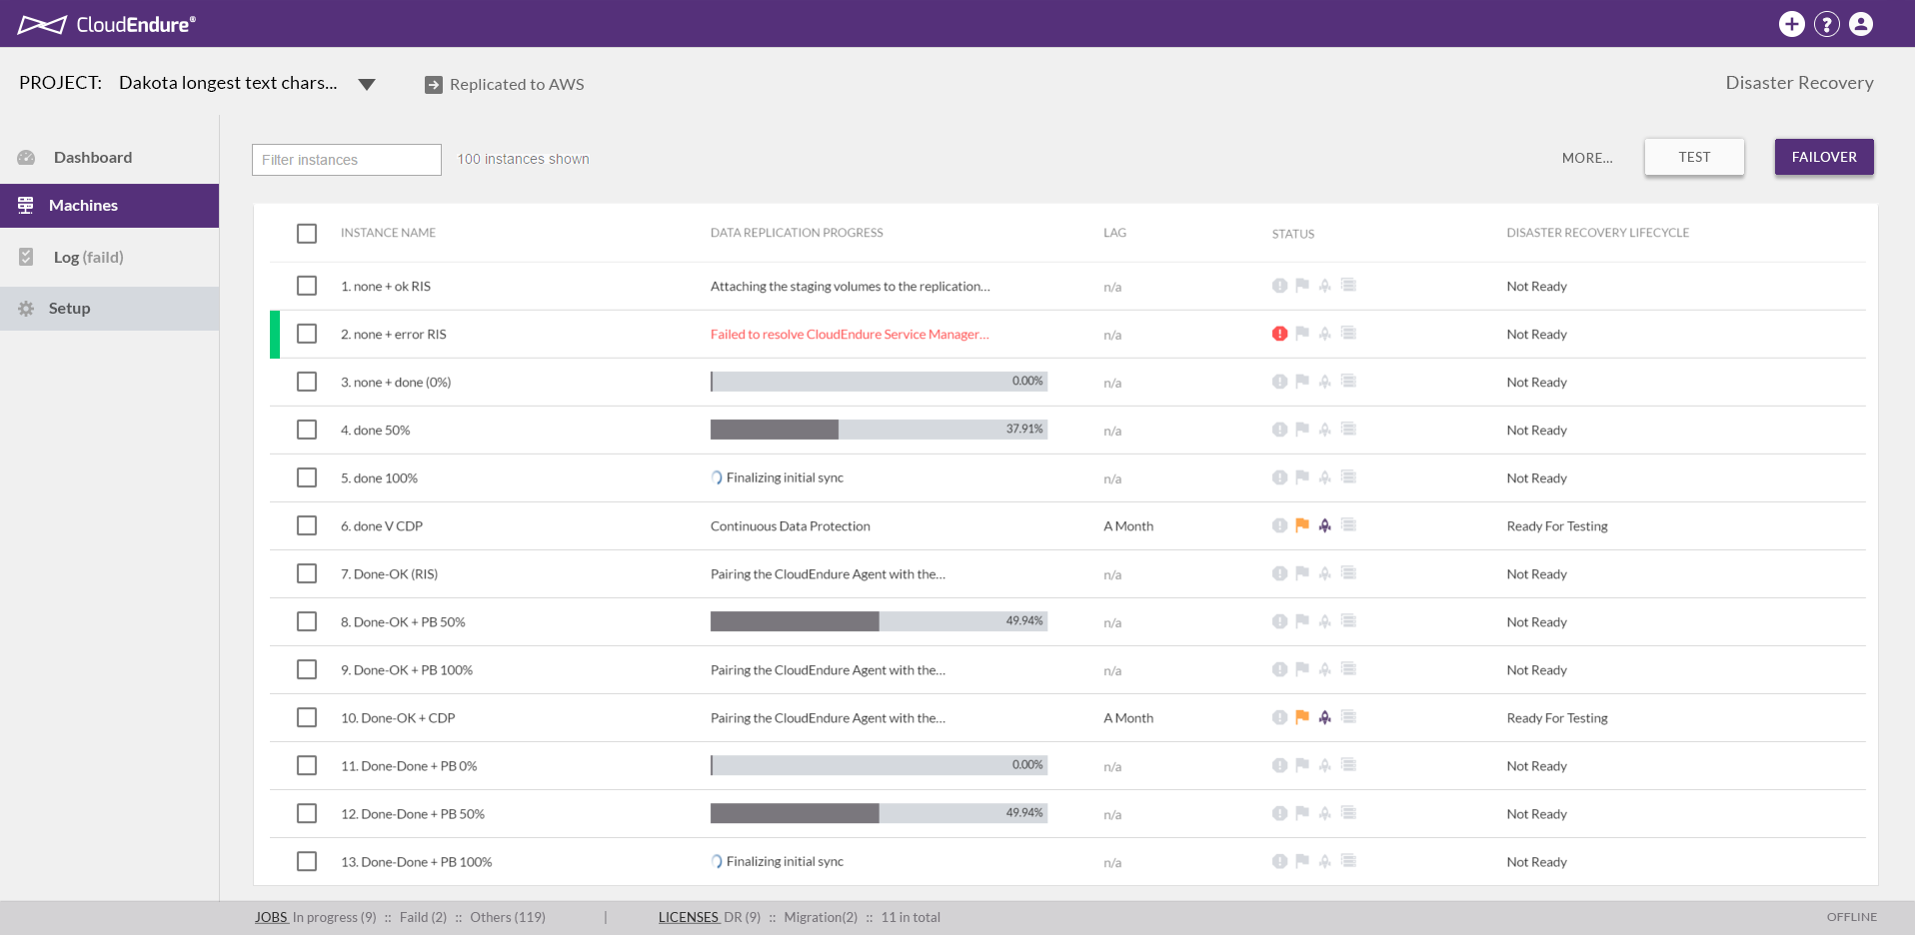Select checkbox for 13. Done-Done + PB 100%
The width and height of the screenshot is (1915, 935).
(x=307, y=861)
